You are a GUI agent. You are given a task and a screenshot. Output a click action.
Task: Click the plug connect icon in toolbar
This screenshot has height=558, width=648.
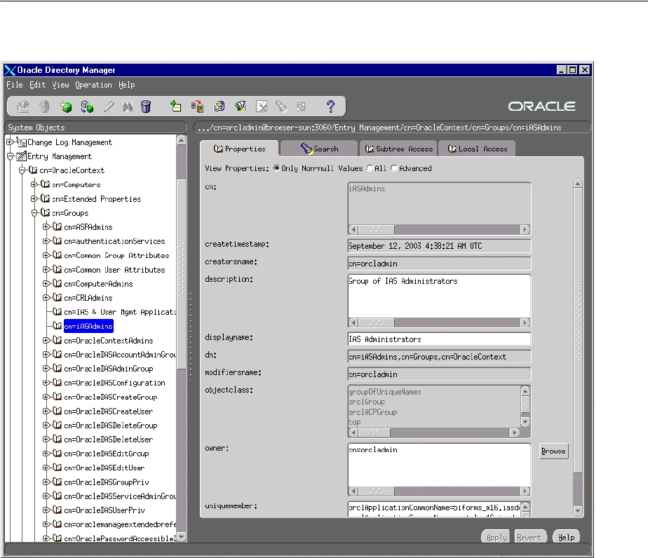pyautogui.click(x=23, y=107)
